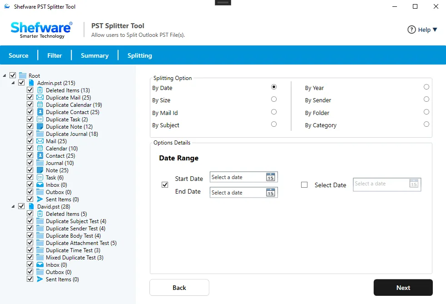Choose the By Sender splitting option

426,99
